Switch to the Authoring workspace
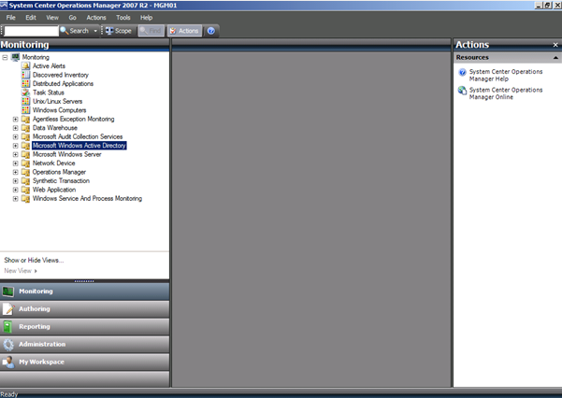Image resolution: width=562 pixels, height=398 pixels. click(x=84, y=309)
